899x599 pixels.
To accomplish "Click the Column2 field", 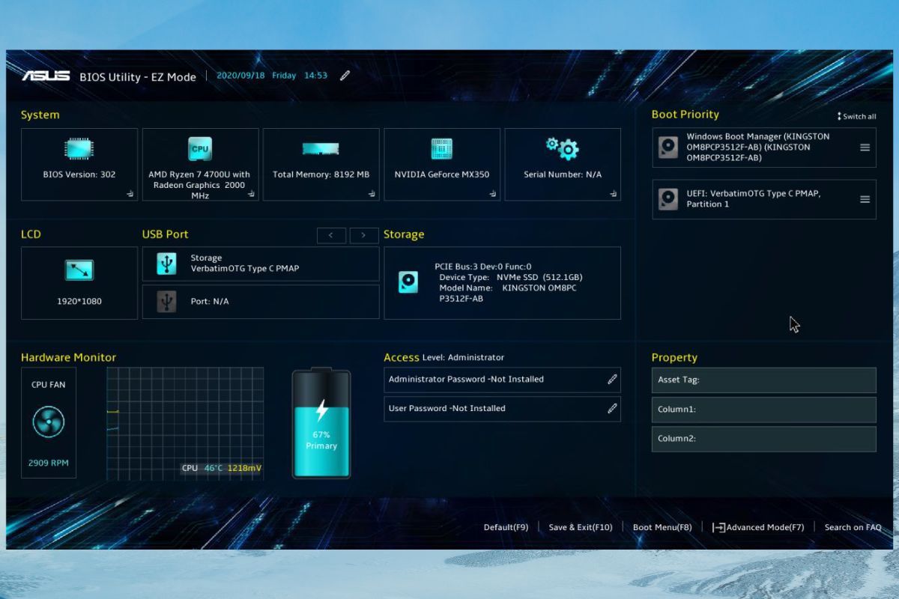I will 764,439.
